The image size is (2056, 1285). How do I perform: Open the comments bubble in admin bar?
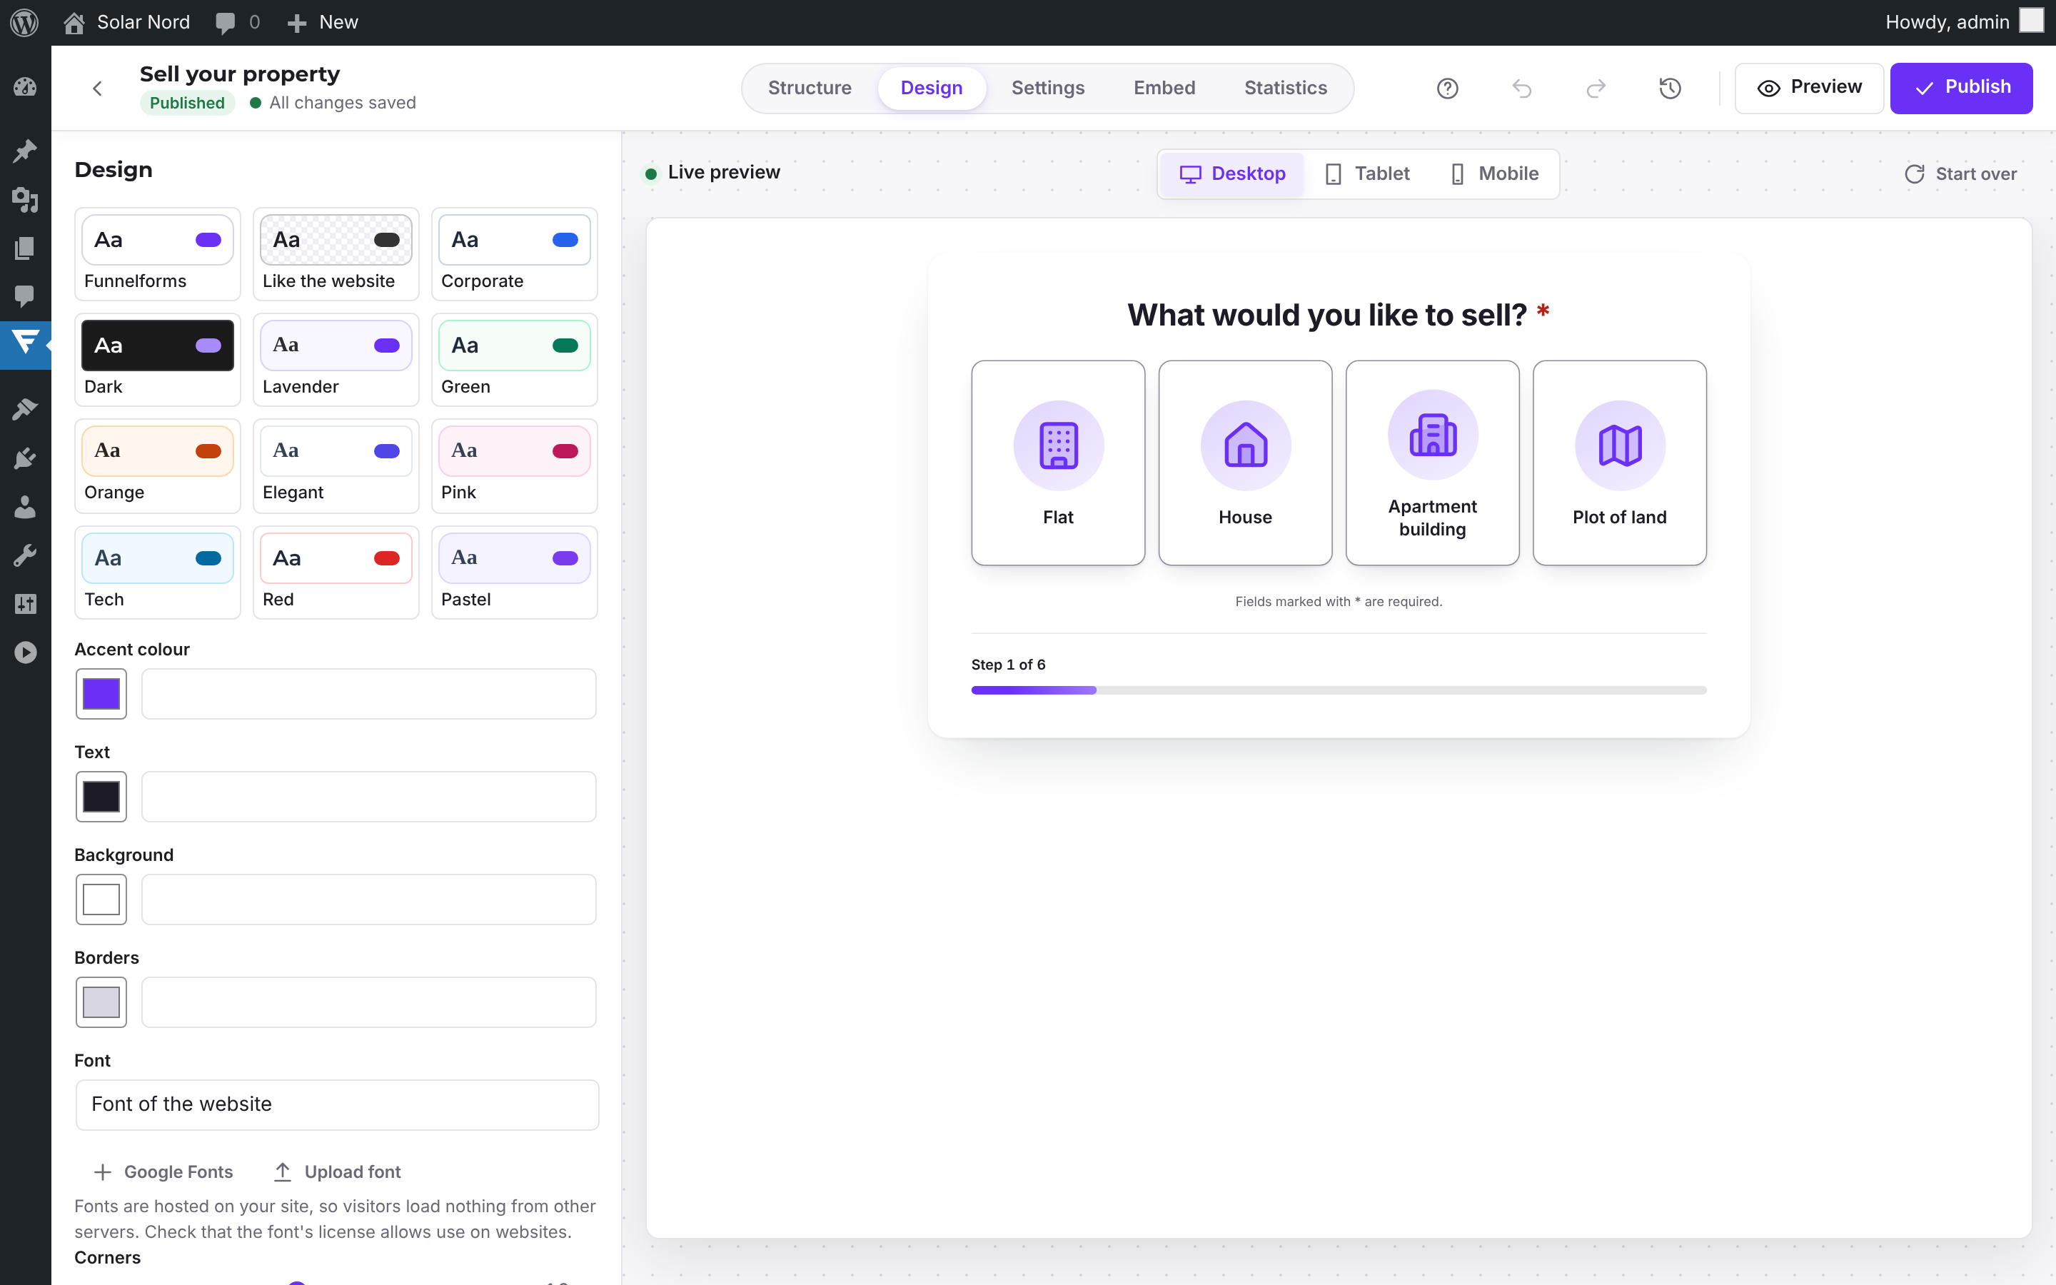coord(237,22)
